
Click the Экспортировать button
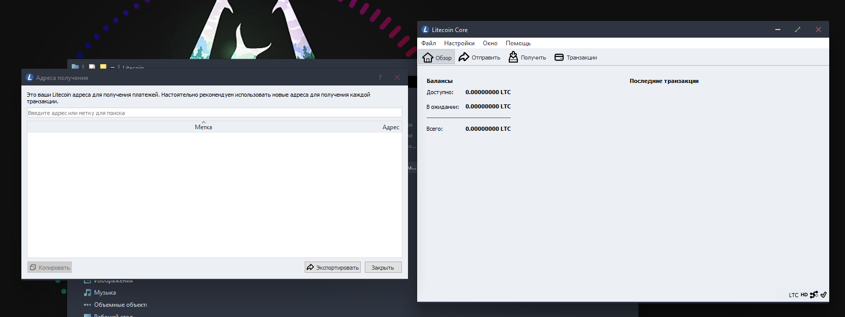coord(333,267)
